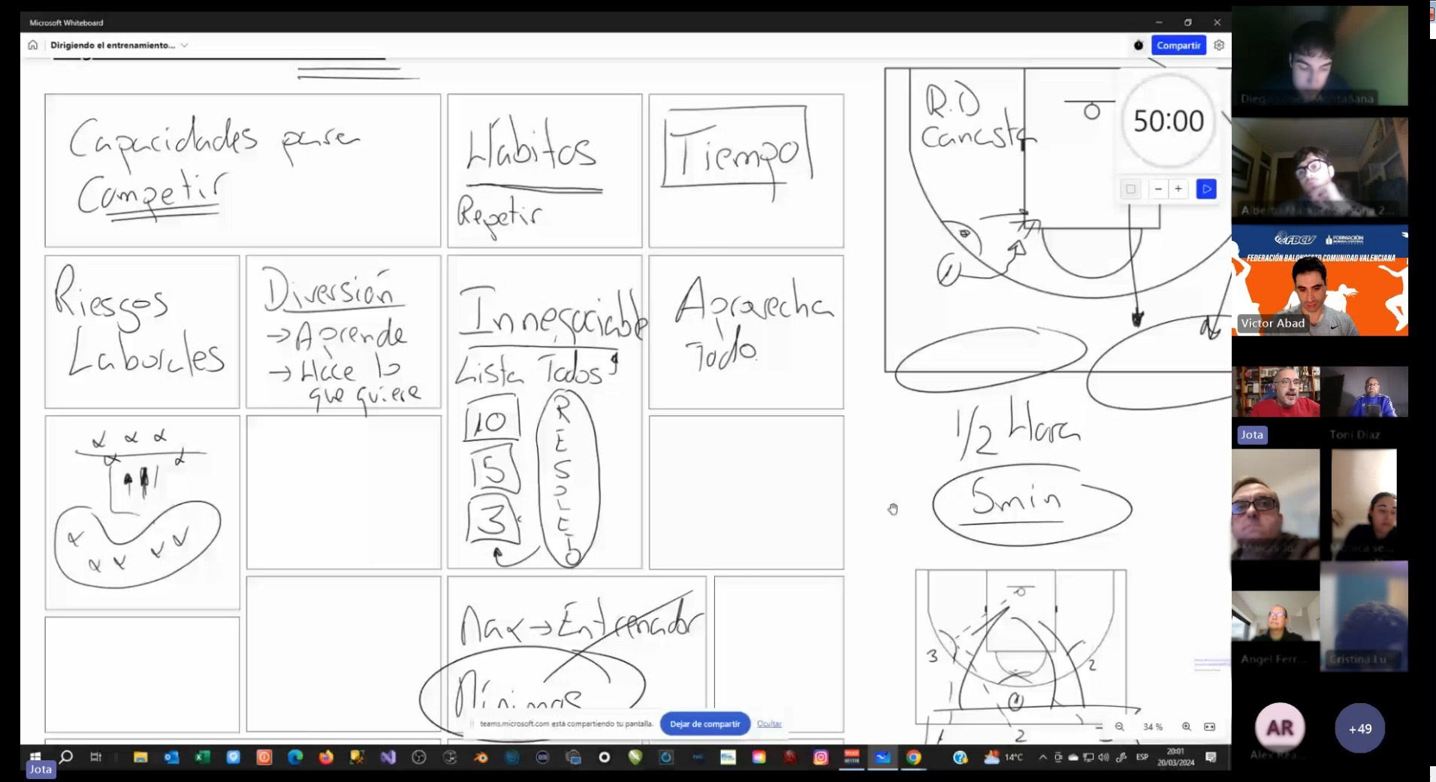Switch to Whiteboard taskbar app

[x=882, y=757]
